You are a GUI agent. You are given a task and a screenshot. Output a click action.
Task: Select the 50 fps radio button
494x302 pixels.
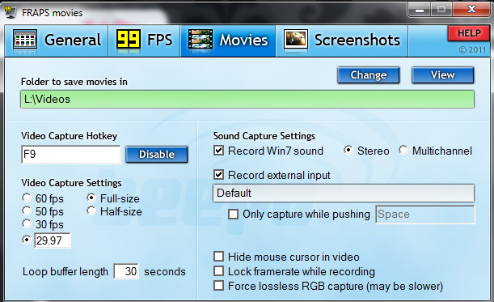point(27,211)
